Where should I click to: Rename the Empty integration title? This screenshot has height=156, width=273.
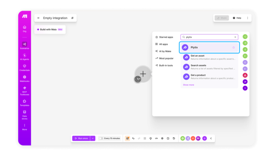coord(55,18)
